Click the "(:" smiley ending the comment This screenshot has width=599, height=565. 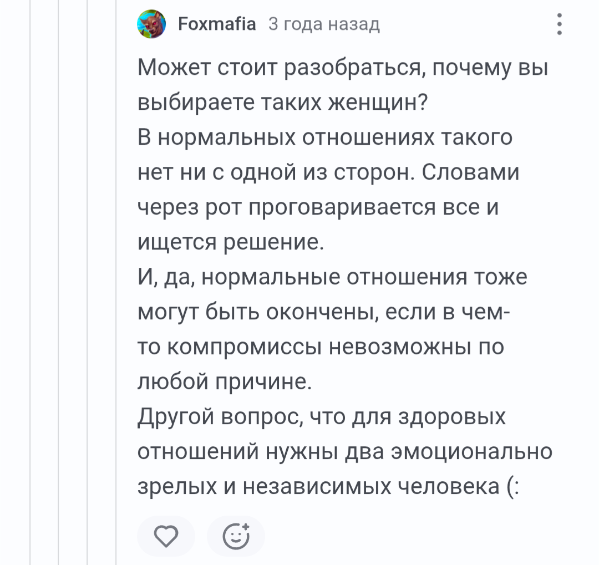513,487
